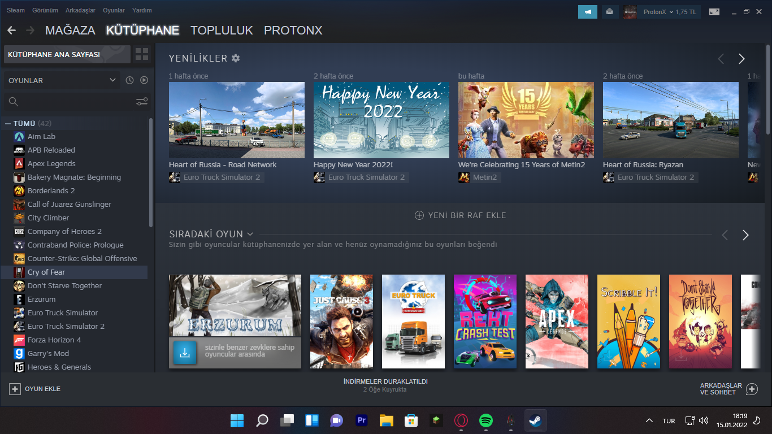Show hidden system tray icons
The image size is (772, 434).
point(649,420)
